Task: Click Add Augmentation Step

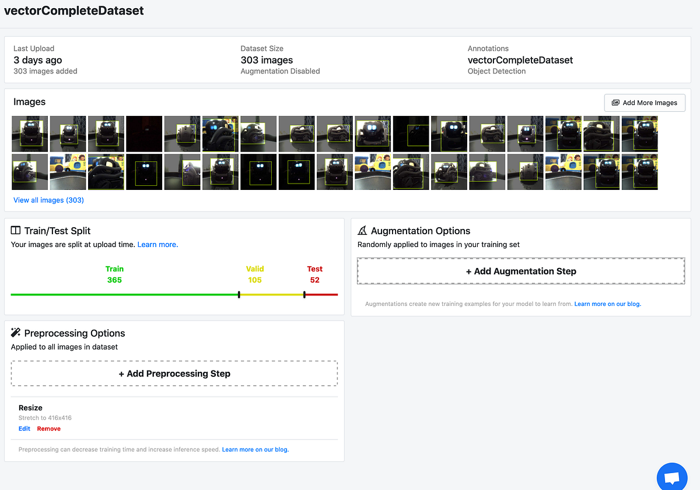Action: tap(521, 271)
